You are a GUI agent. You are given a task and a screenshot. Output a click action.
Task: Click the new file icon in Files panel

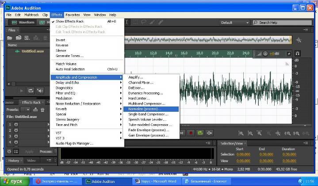(27, 38)
